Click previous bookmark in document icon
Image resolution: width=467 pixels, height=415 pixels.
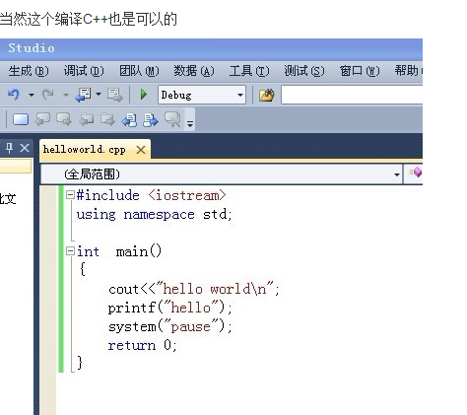coord(129,120)
